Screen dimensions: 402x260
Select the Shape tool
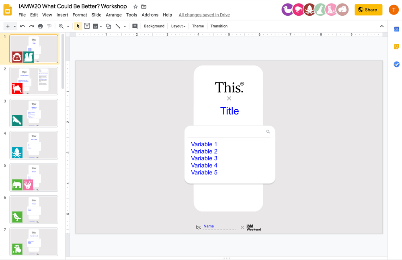click(x=108, y=26)
